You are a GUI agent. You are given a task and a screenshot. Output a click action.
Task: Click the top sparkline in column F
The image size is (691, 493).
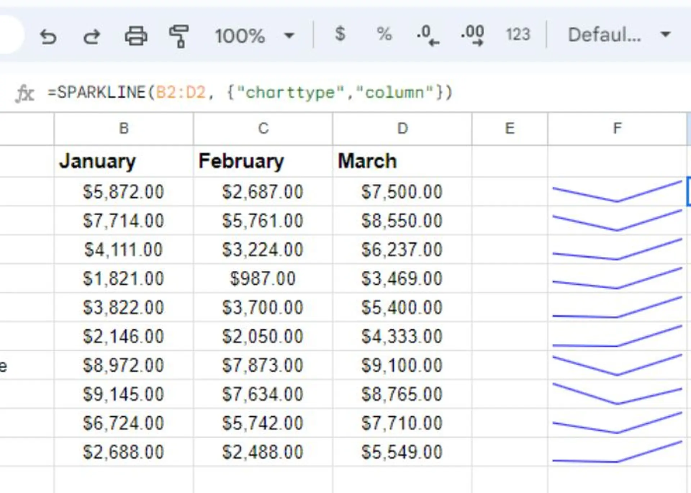click(x=618, y=192)
